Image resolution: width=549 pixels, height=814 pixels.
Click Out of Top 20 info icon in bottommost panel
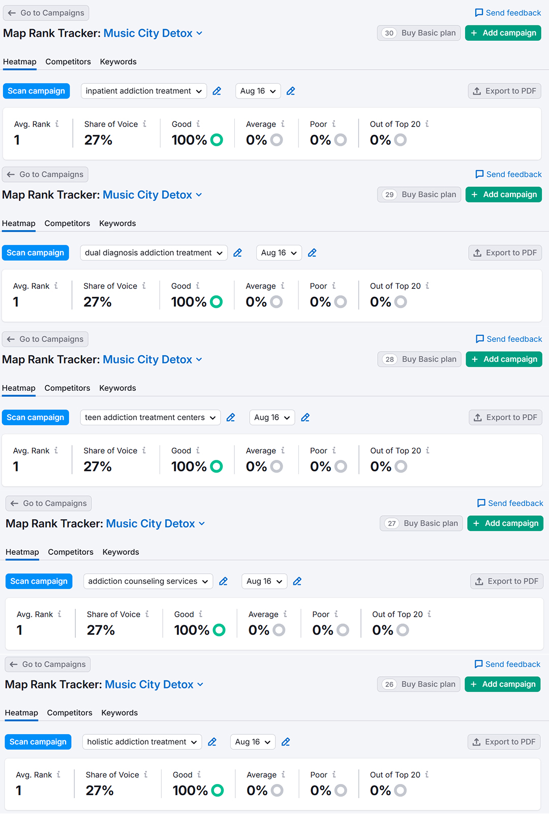427,774
